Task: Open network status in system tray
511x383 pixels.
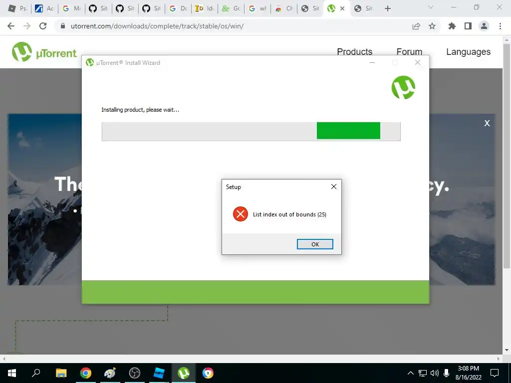Action: [x=423, y=373]
